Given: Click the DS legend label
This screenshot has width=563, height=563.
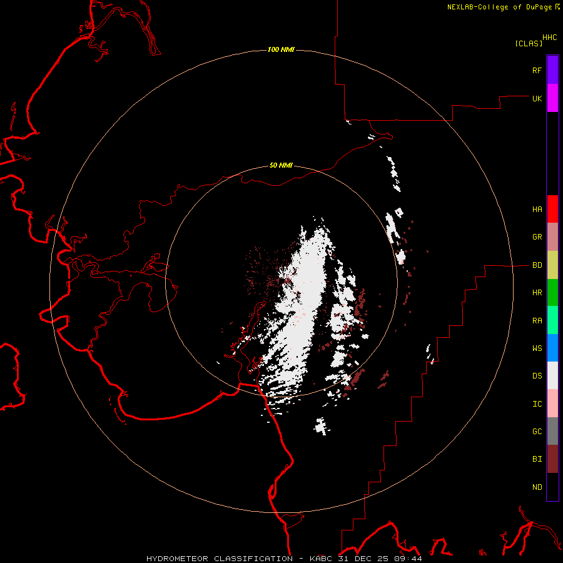Looking at the screenshot, I should click(x=537, y=375).
